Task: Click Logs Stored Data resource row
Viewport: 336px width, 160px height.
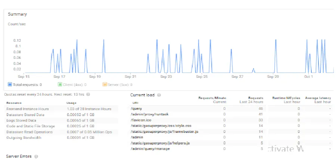Action: 62,120
